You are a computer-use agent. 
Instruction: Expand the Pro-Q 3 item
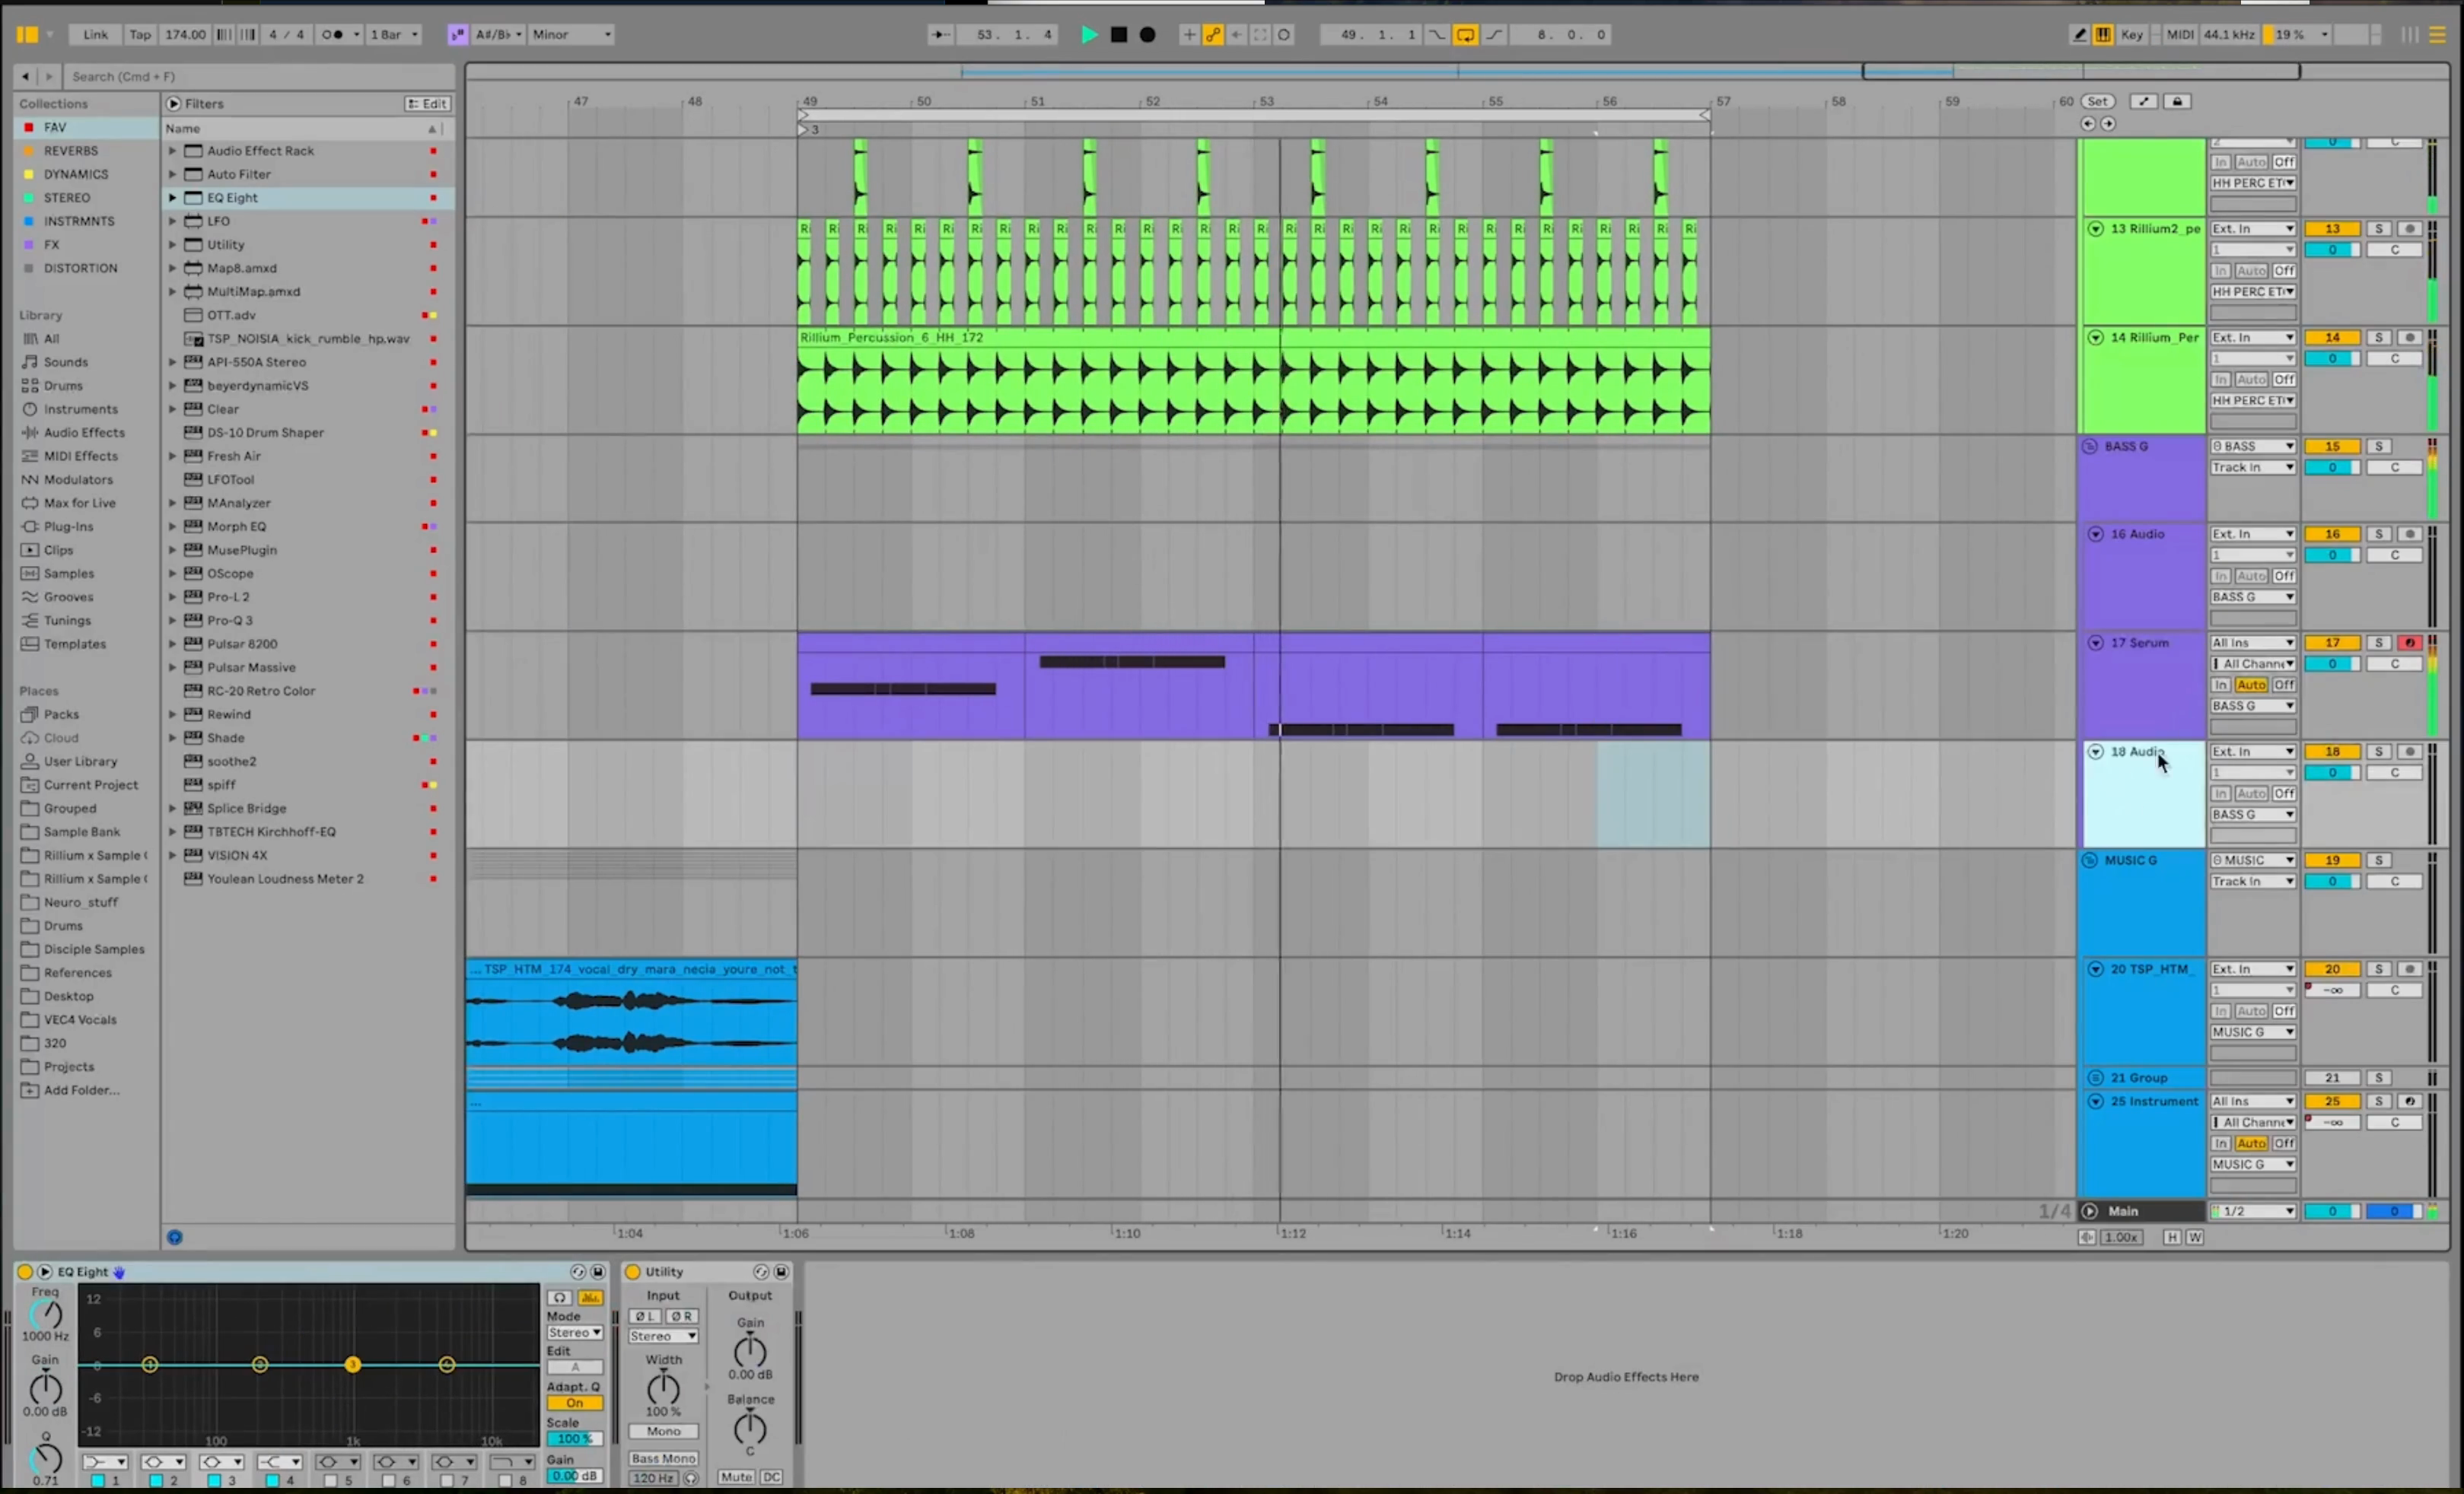click(172, 621)
